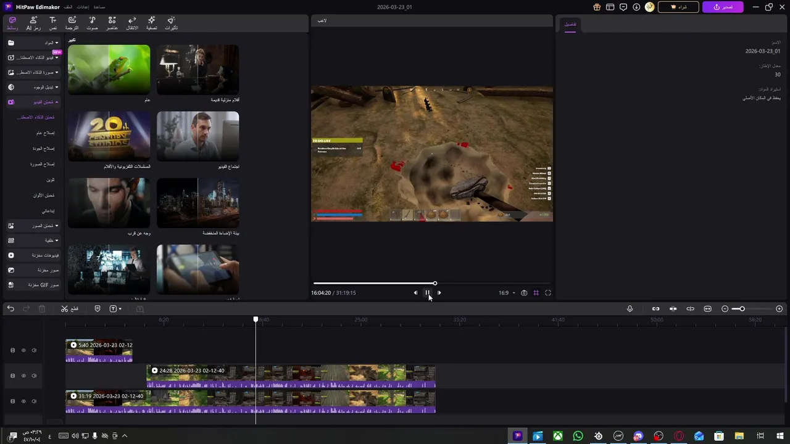Start voiceover recording with microphone icon
This screenshot has height=444, width=790.
[630, 308]
